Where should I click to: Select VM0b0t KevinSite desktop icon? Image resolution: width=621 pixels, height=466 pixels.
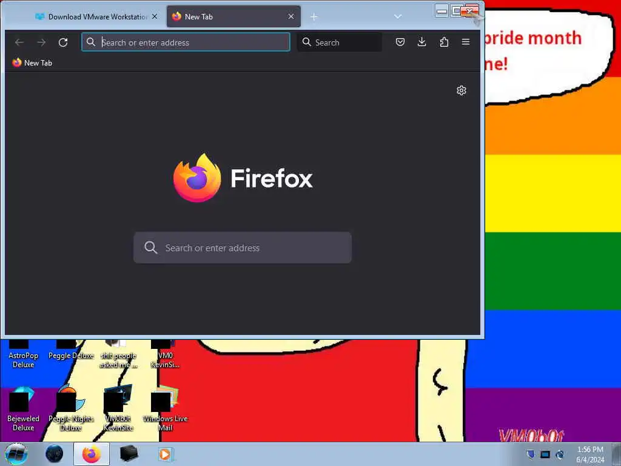pos(118,410)
